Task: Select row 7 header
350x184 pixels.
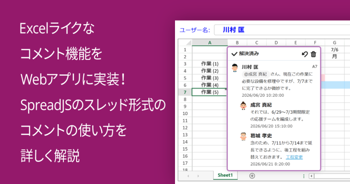Action: coord(185,92)
